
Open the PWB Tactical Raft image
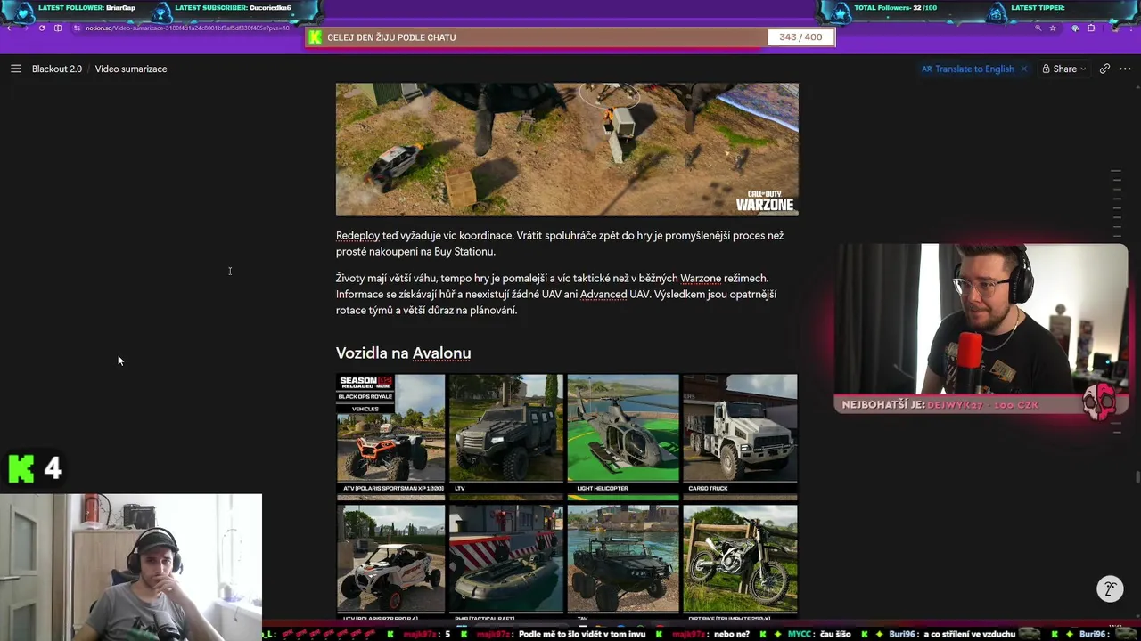(x=506, y=561)
